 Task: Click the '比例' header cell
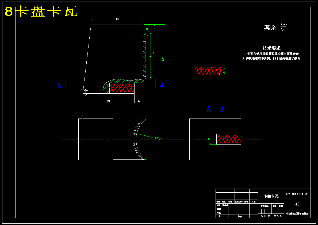click(281, 206)
